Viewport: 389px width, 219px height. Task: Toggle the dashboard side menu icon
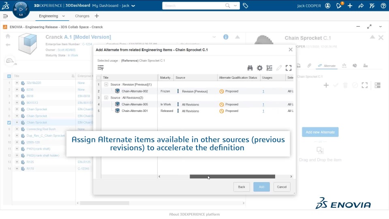5,16
